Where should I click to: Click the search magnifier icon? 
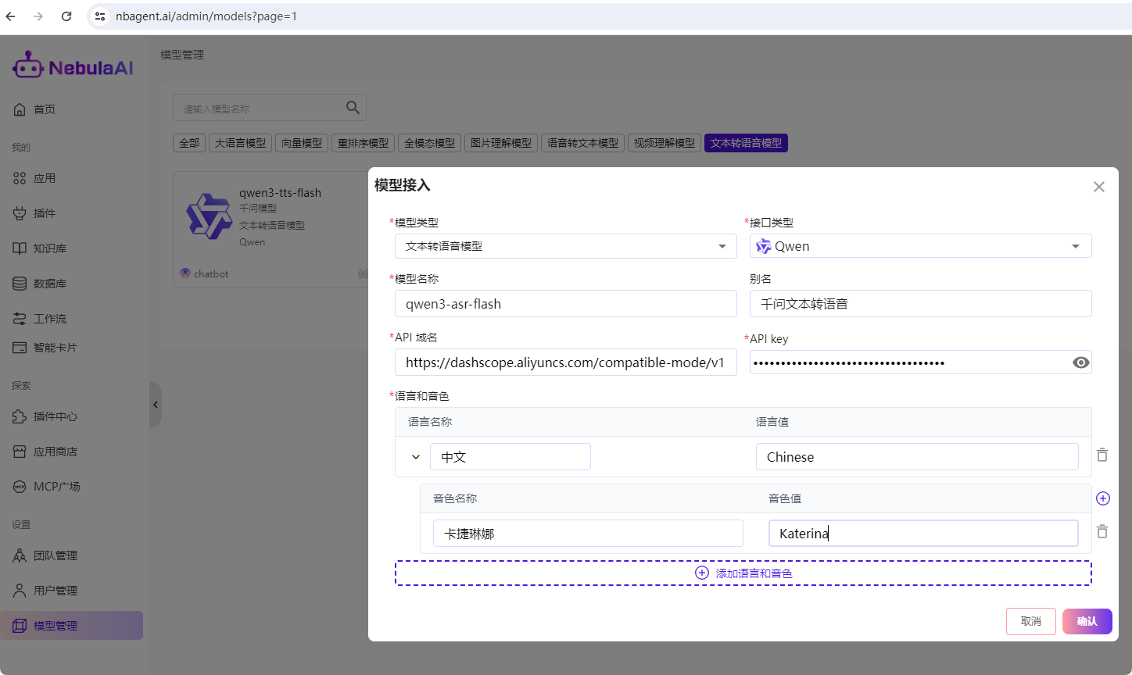353,108
